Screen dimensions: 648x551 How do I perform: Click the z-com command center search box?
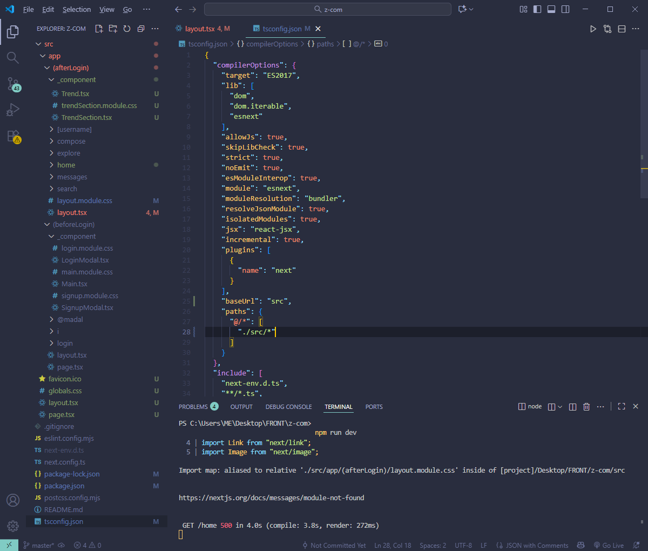pyautogui.click(x=328, y=9)
